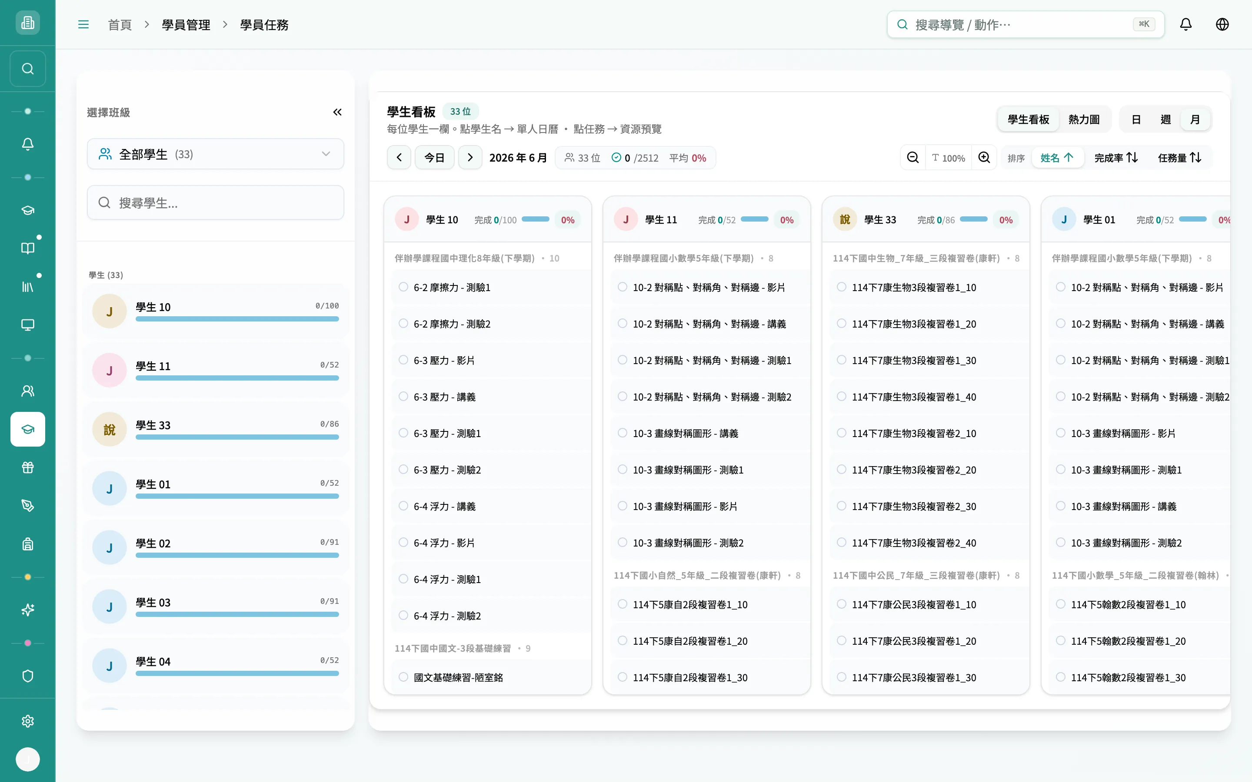This screenshot has width=1252, height=782.
Task: Open the sidebar shield icon
Action: click(27, 676)
